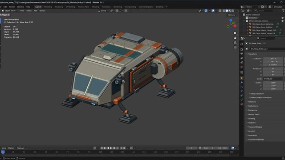Select wireframe viewport shading

224,11
